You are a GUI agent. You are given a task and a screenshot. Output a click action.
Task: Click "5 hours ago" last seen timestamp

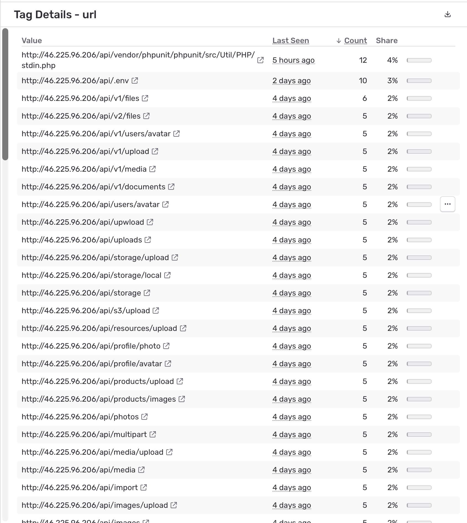pos(293,60)
